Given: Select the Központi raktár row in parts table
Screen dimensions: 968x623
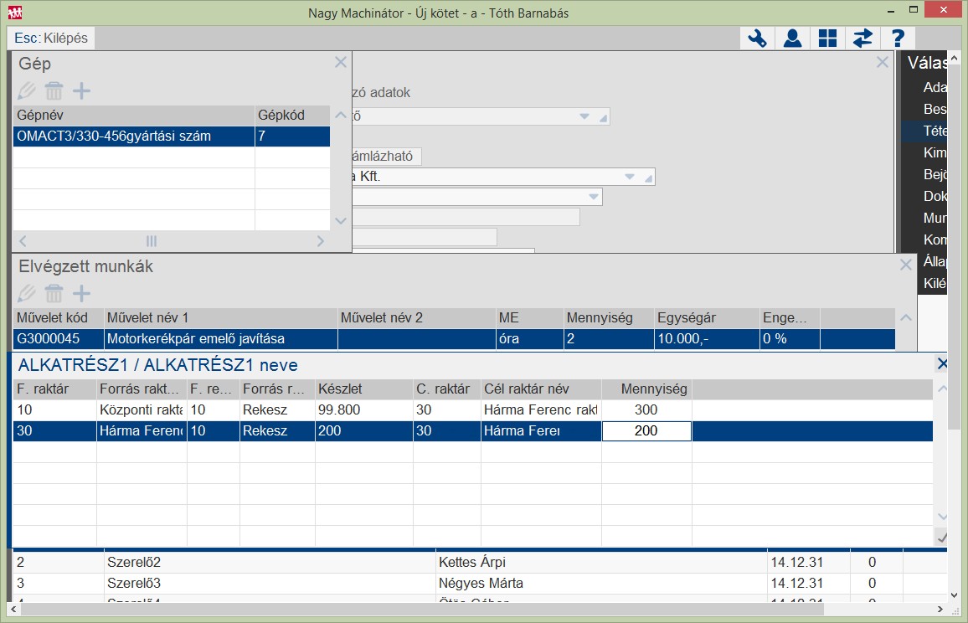Looking at the screenshot, I should (x=140, y=410).
